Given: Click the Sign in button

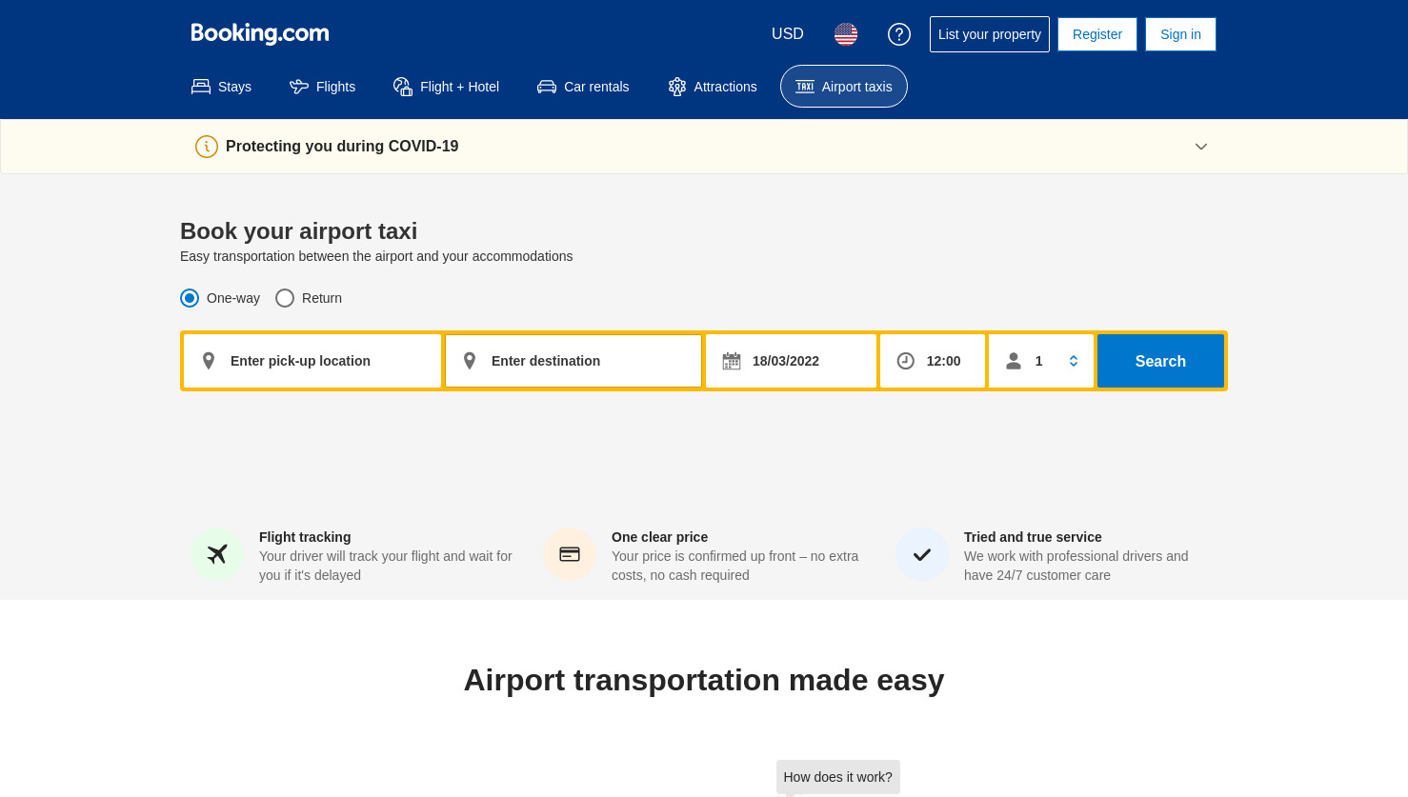Looking at the screenshot, I should (x=1180, y=34).
